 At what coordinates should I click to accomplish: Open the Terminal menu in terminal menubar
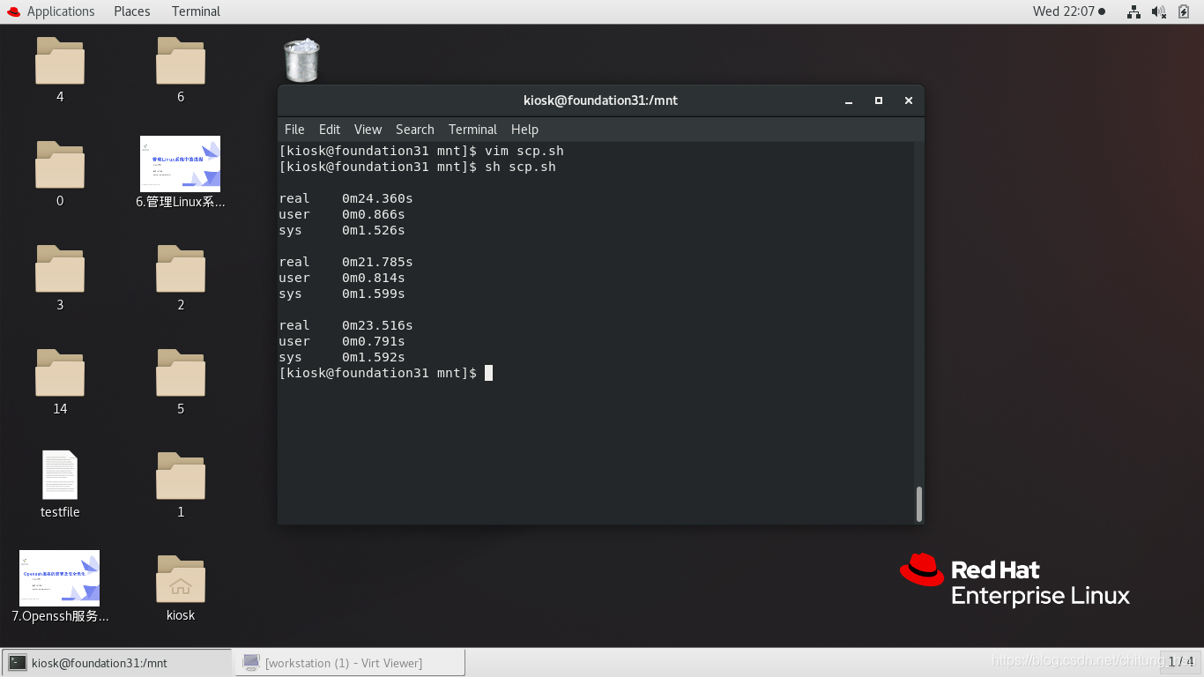pyautogui.click(x=472, y=130)
